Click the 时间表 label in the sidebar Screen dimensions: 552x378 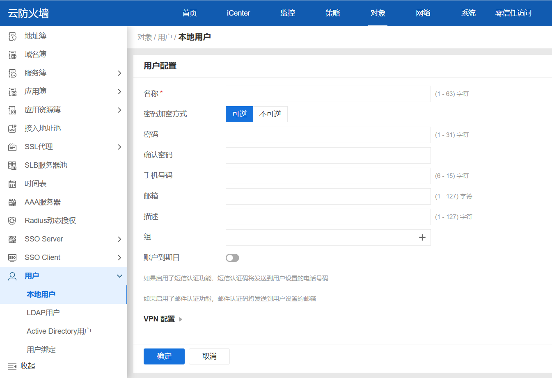[x=36, y=184]
